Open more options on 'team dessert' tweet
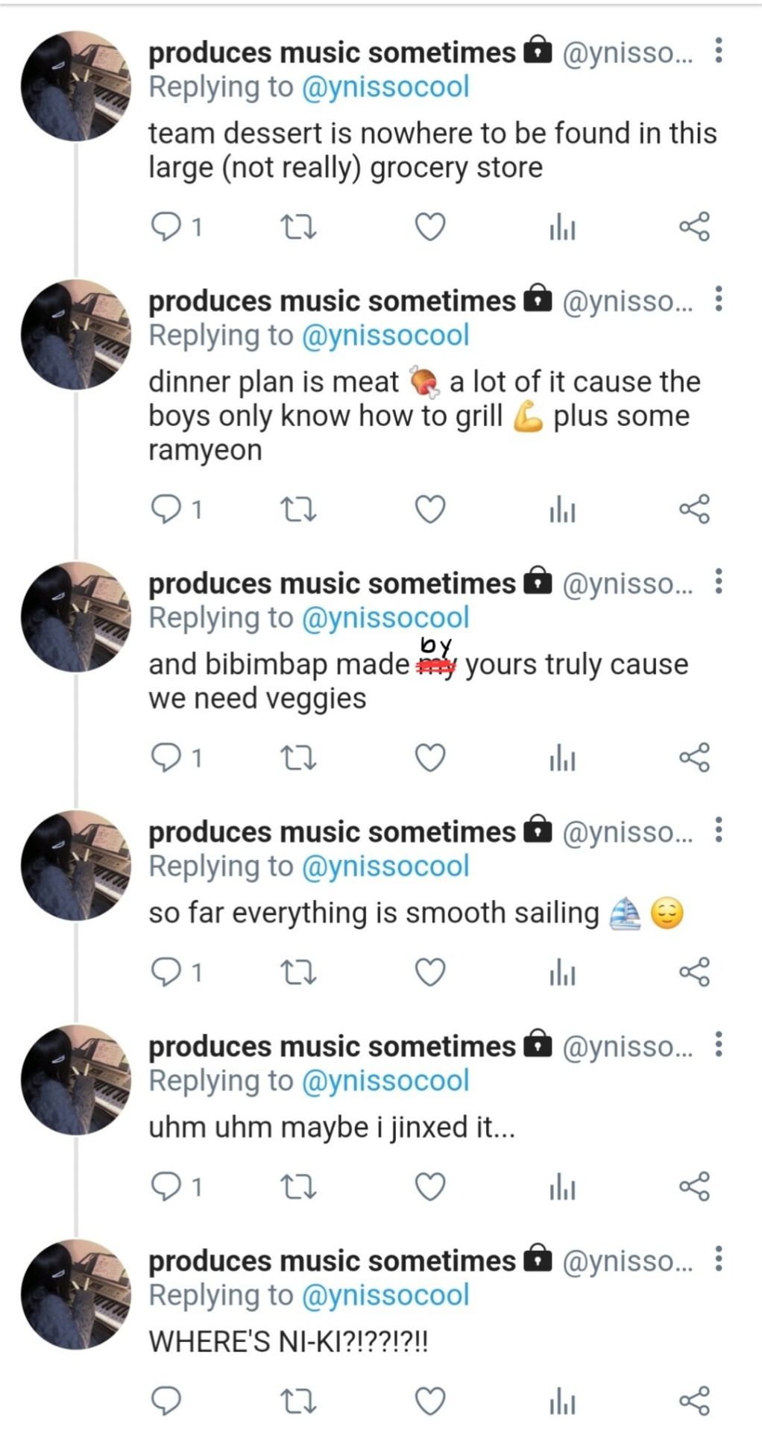This screenshot has width=762, height=1433. (x=718, y=51)
